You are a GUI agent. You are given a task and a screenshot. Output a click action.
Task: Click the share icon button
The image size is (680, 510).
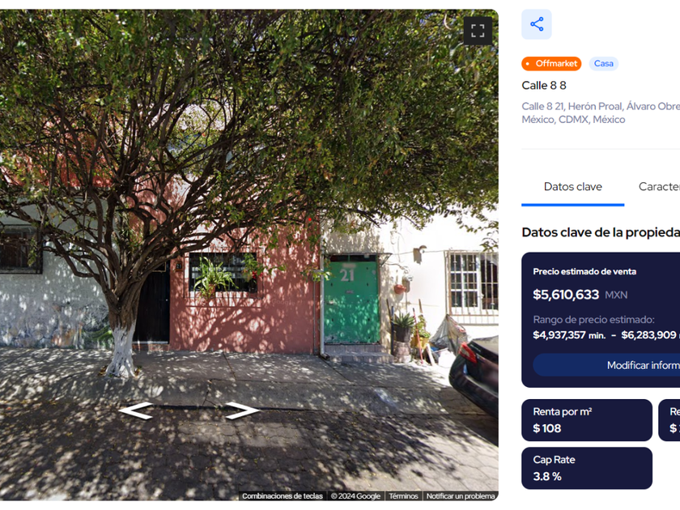pyautogui.click(x=537, y=24)
